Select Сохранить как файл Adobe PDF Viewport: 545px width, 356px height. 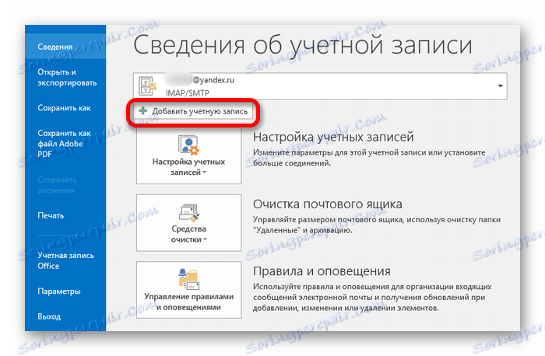(64, 143)
